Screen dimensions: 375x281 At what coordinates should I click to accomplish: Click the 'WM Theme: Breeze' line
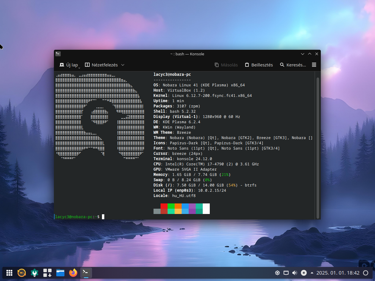(172, 133)
